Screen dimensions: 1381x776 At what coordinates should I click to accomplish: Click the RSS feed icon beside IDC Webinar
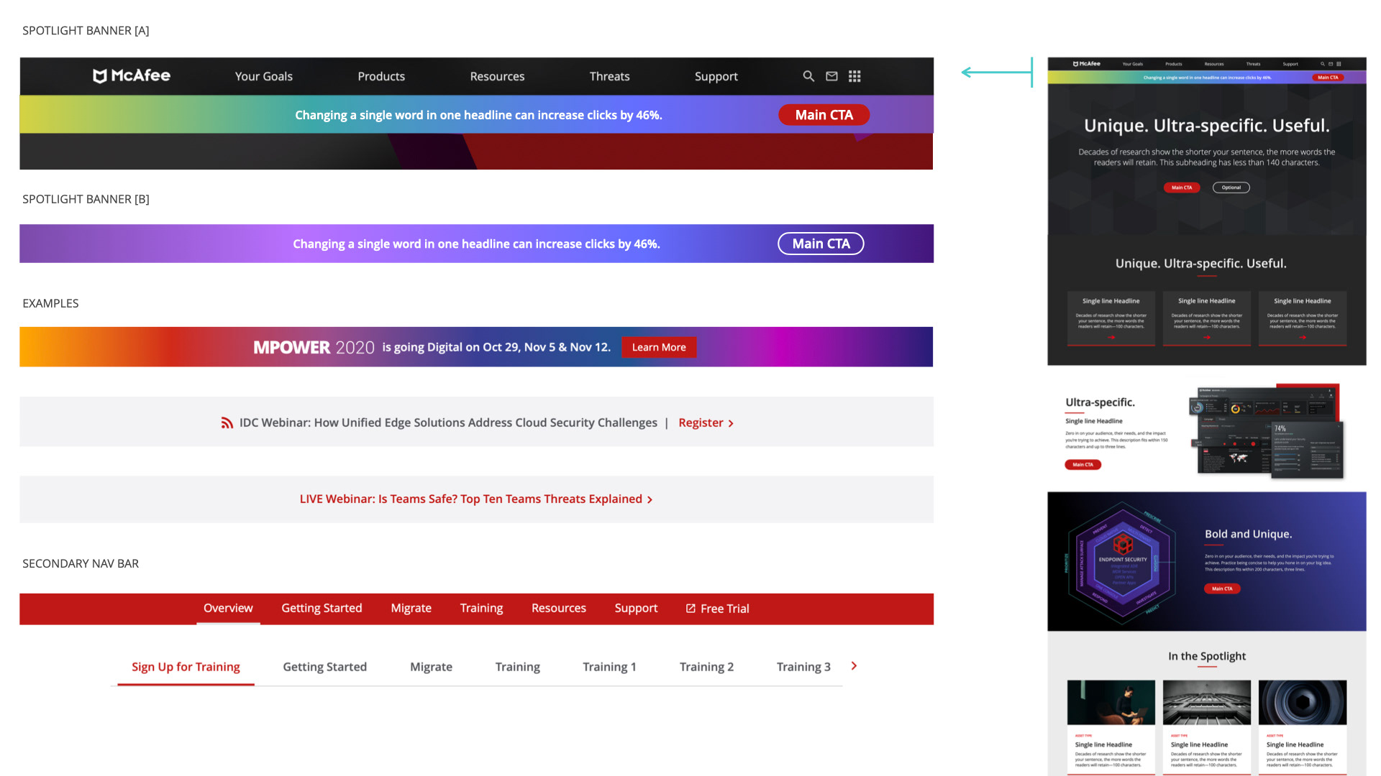(227, 423)
